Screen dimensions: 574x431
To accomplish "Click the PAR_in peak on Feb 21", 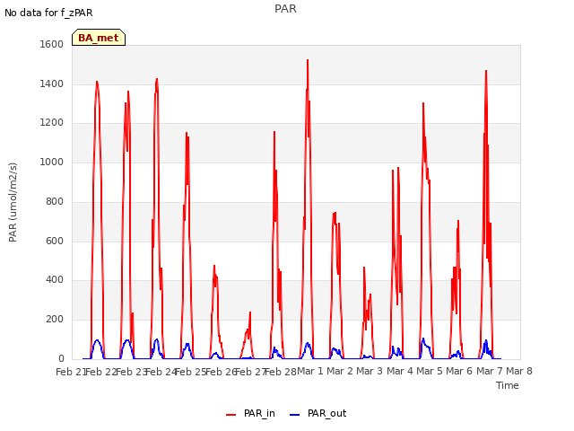I will [97, 82].
